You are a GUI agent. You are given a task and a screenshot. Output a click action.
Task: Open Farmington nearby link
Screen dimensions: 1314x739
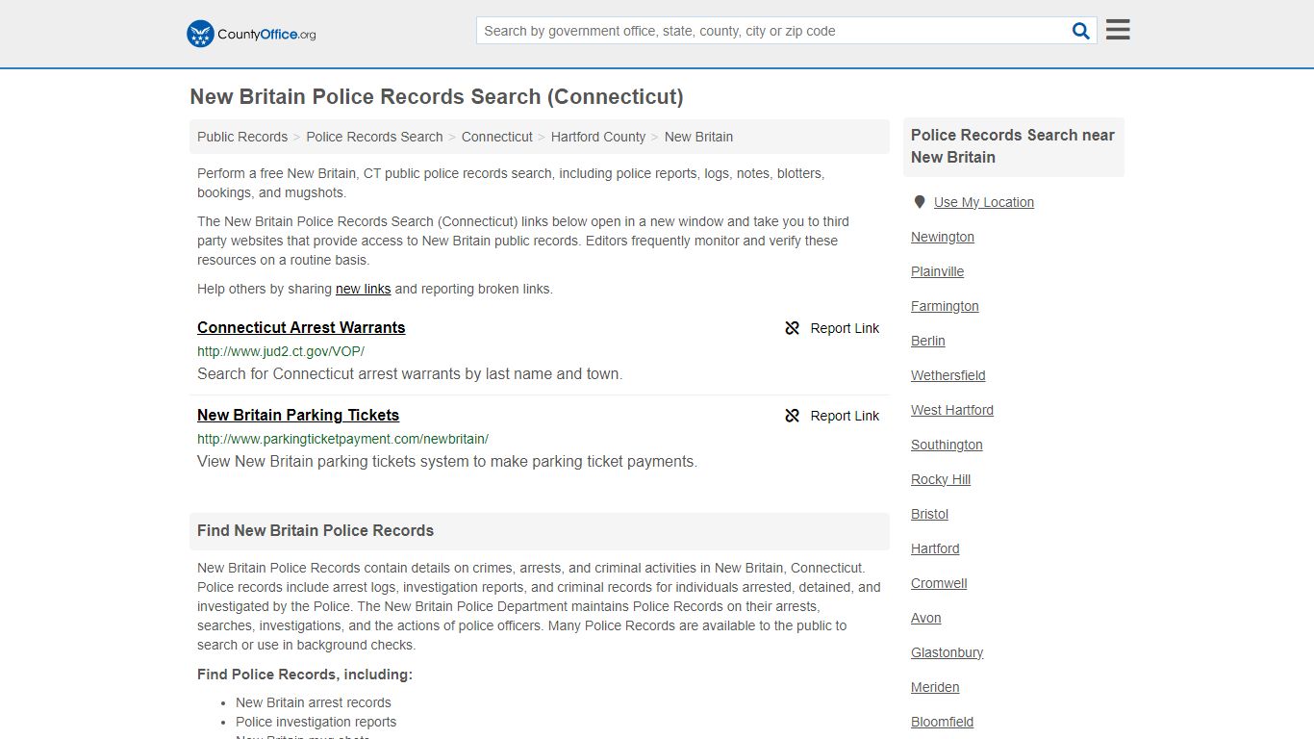pos(945,306)
